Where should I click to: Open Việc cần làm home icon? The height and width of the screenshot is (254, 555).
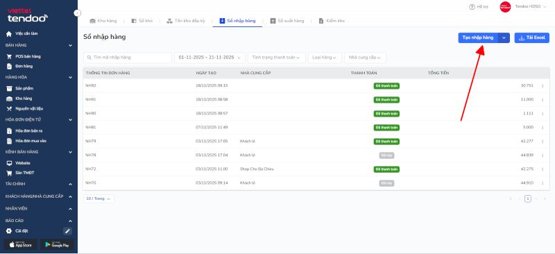coord(9,33)
